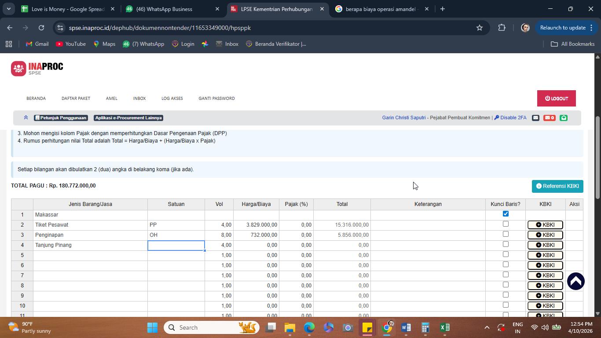This screenshot has width=601, height=338.
Task: Tick Kunci Baris checkbox for row 7
Action: click(x=506, y=275)
